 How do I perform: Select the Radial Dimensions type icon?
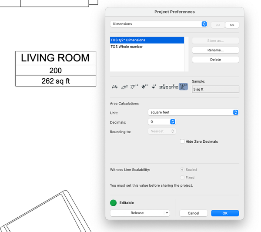click(x=134, y=87)
